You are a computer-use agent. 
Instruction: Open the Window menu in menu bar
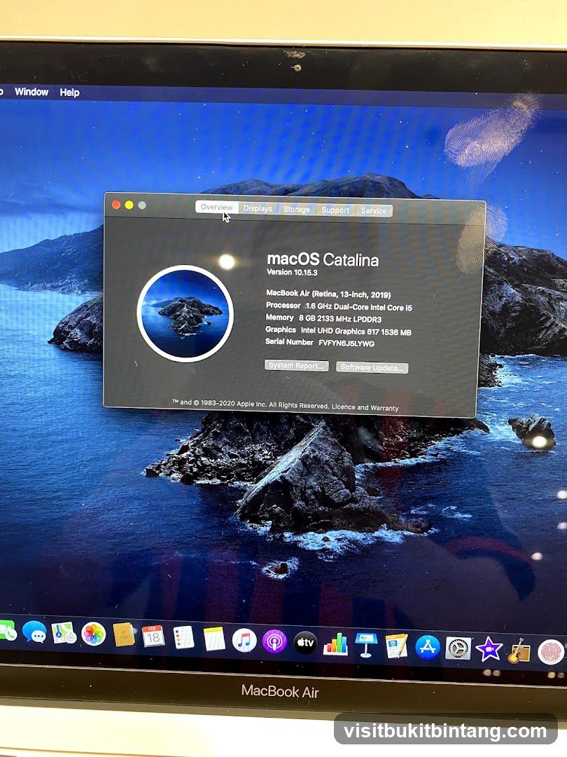click(31, 92)
